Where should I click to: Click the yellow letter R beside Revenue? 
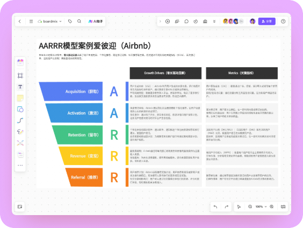(114, 156)
